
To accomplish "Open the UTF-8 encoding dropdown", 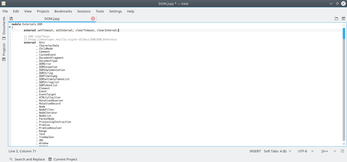I will pos(306,151).
